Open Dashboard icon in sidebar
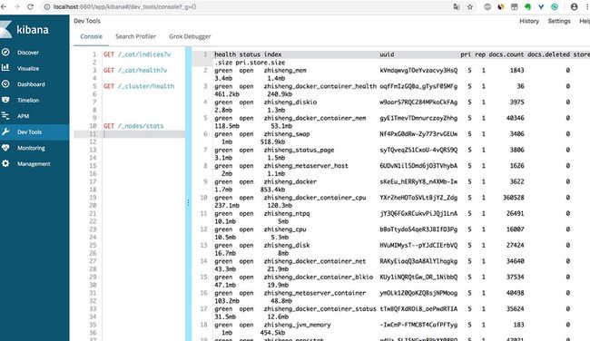The image size is (590, 341). [x=5, y=83]
